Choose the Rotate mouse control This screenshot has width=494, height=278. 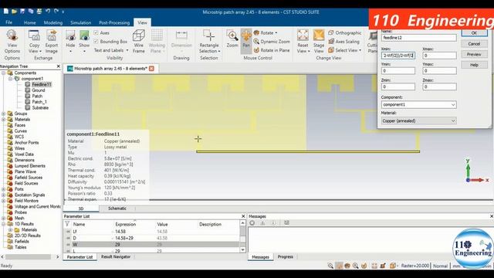point(266,32)
